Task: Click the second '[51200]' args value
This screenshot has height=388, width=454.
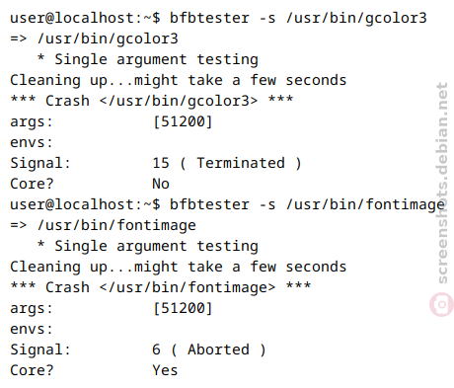Action: [183, 308]
